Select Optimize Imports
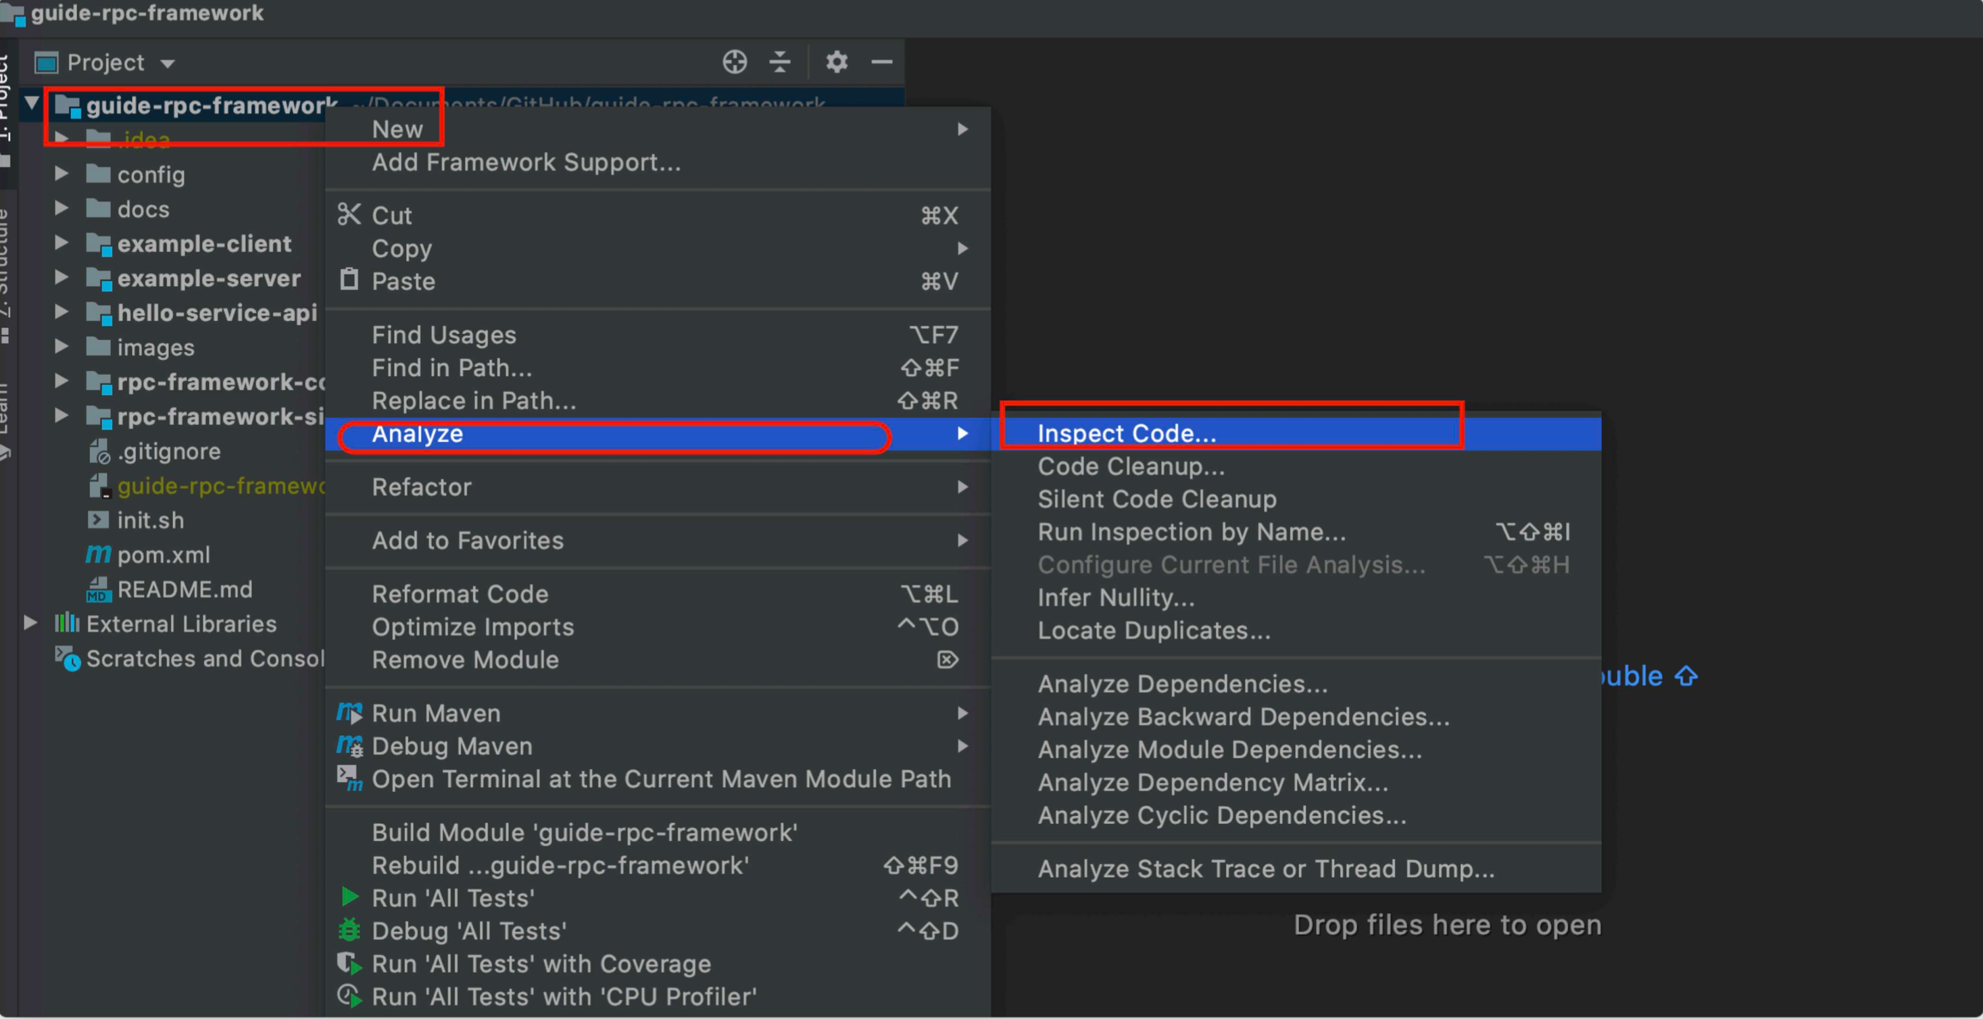The image size is (1983, 1019). tap(658, 627)
